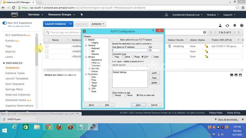Tick the select-all instances header checkbox
Screen dimensions: 246x138
pos(47,40)
